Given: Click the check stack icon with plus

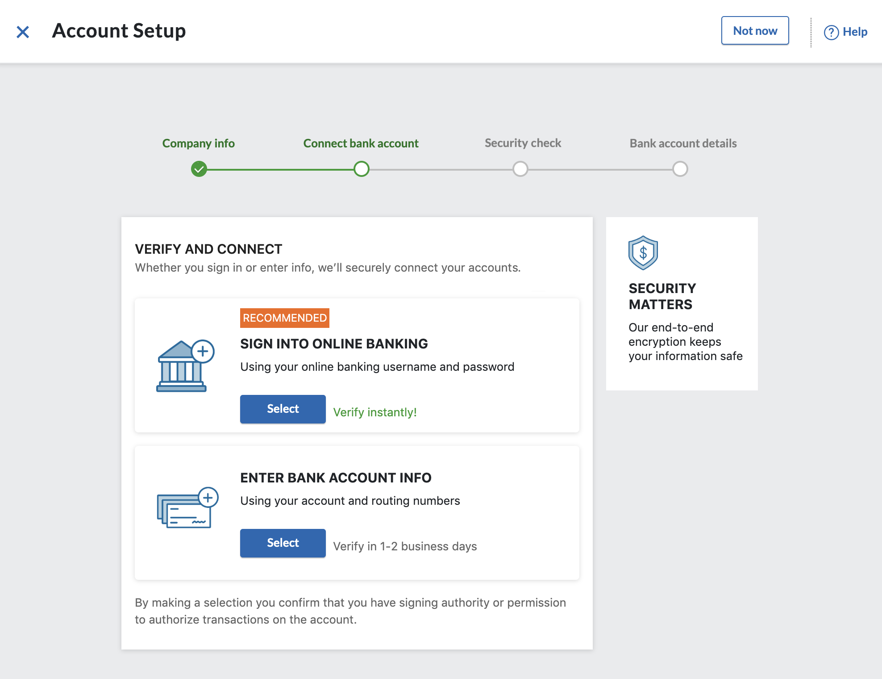Looking at the screenshot, I should coord(187,508).
